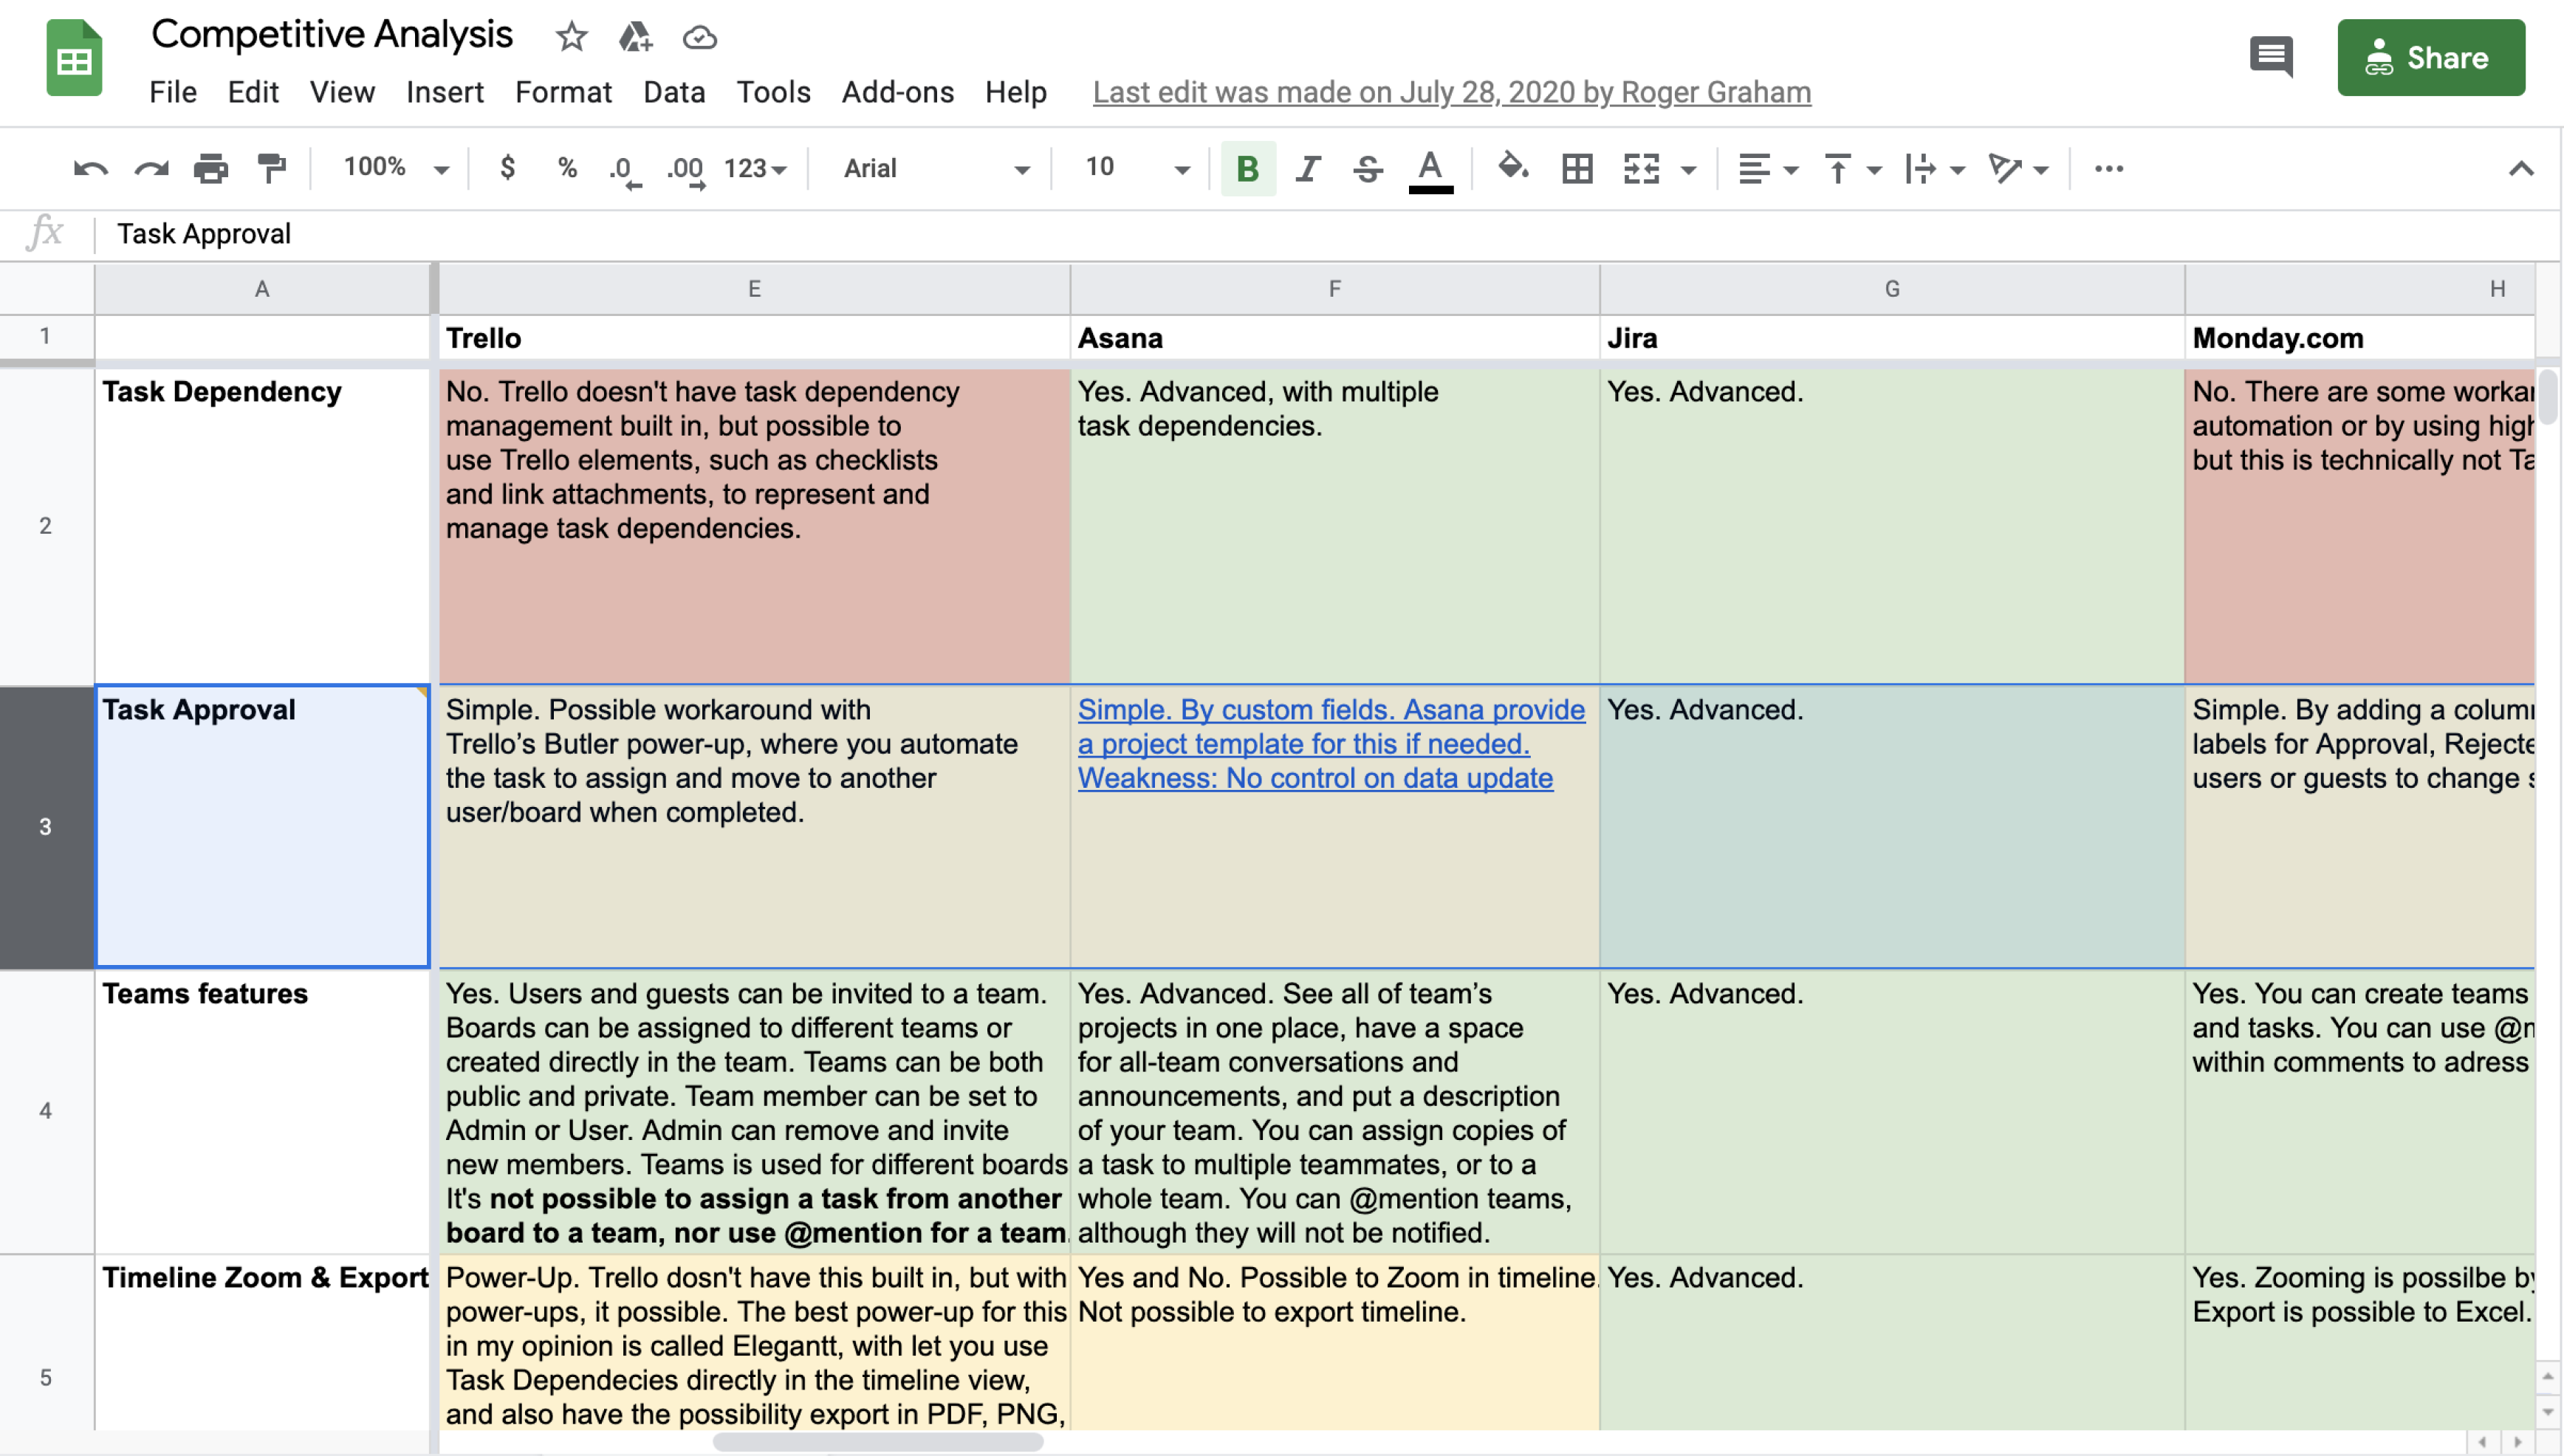Screen dimensions: 2564x1456
Task: Toggle Bold formatting
Action: click(x=1247, y=168)
